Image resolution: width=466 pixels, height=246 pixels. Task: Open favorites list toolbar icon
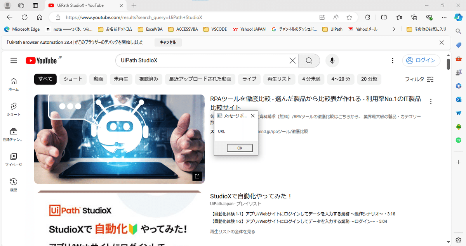click(399, 17)
